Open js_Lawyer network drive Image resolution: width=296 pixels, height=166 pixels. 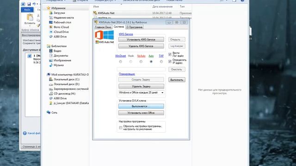coord(71,103)
